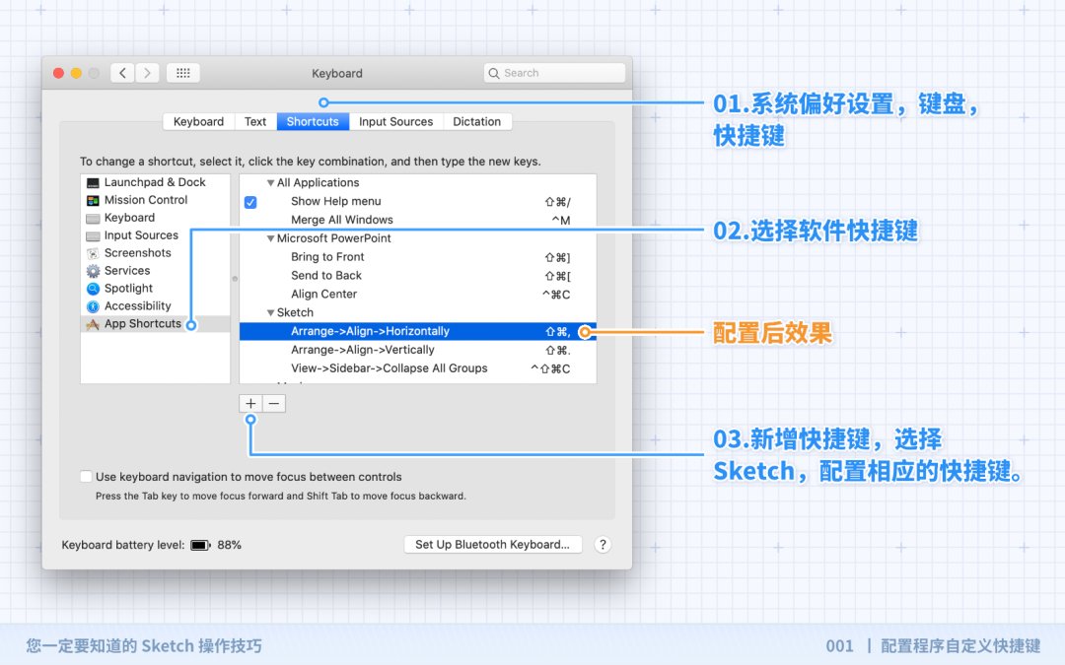Image resolution: width=1065 pixels, height=665 pixels.
Task: Add a new shortcut with plus button
Action: (x=250, y=403)
